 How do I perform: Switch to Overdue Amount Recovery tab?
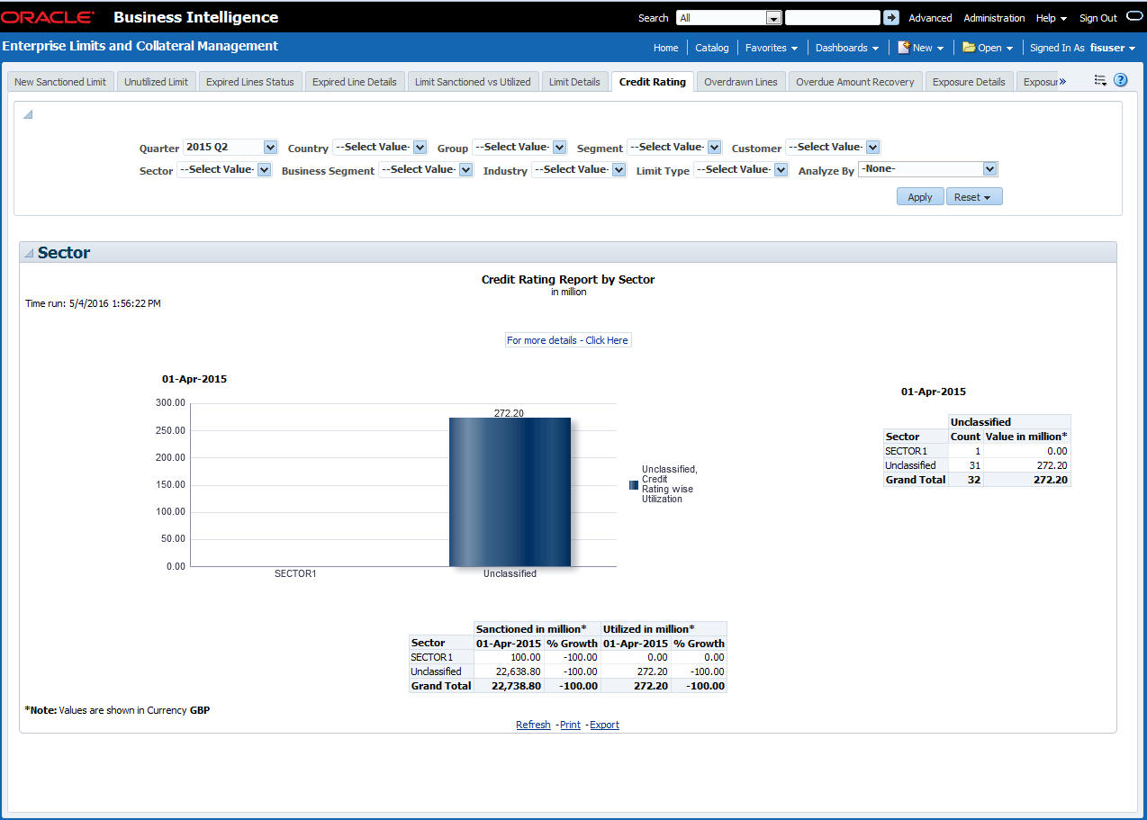pos(854,82)
